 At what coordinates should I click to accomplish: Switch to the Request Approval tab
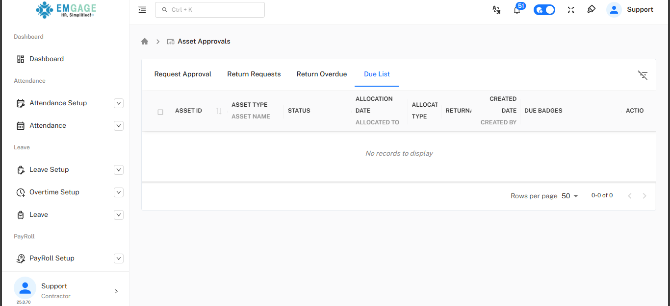182,74
